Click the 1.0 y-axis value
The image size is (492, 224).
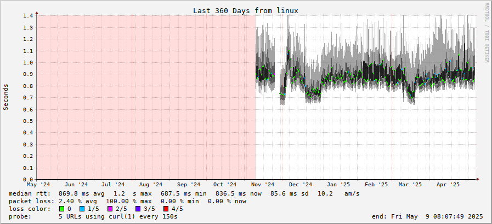coord(28,62)
